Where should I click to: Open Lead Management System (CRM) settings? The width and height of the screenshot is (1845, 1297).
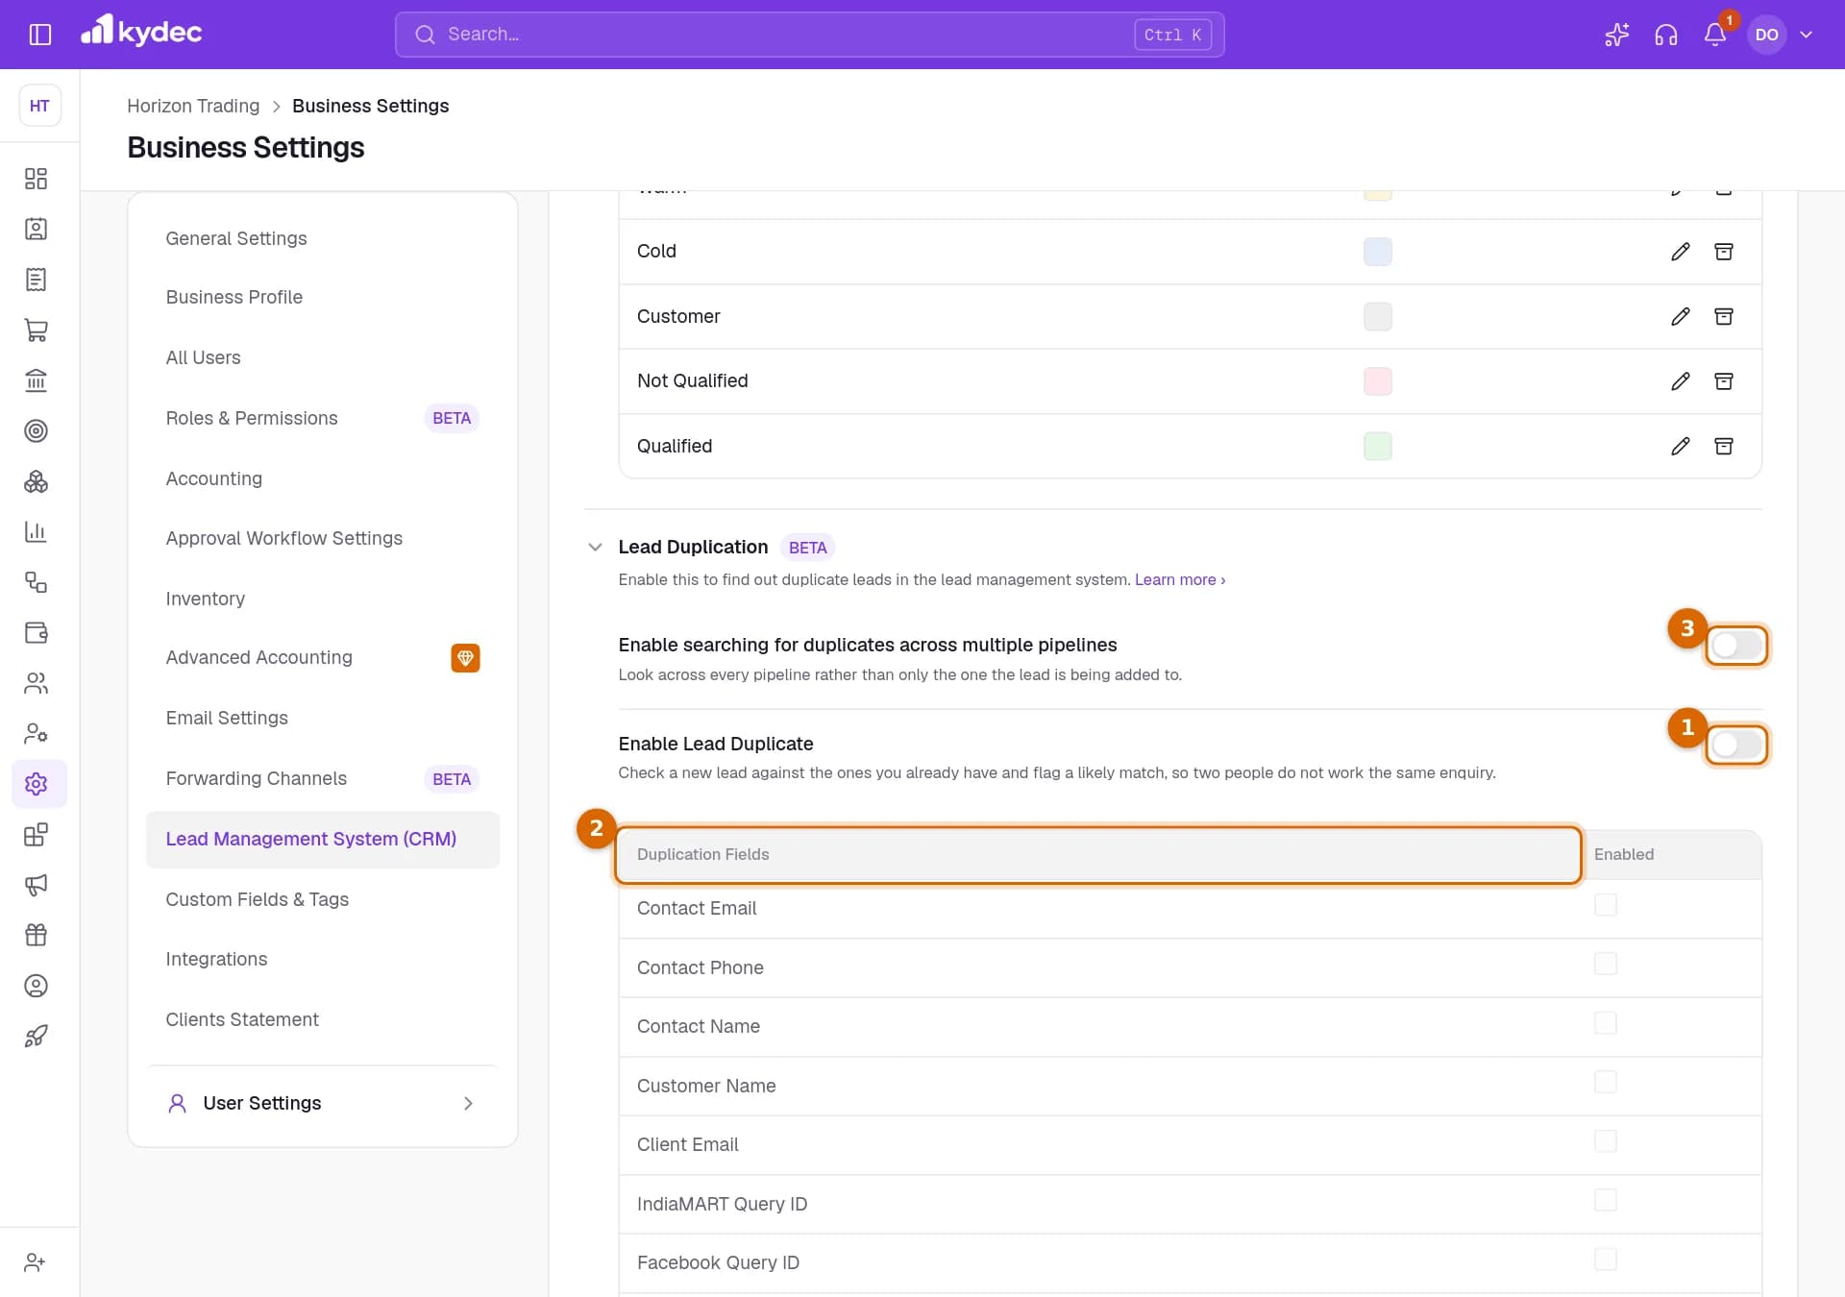tap(323, 840)
